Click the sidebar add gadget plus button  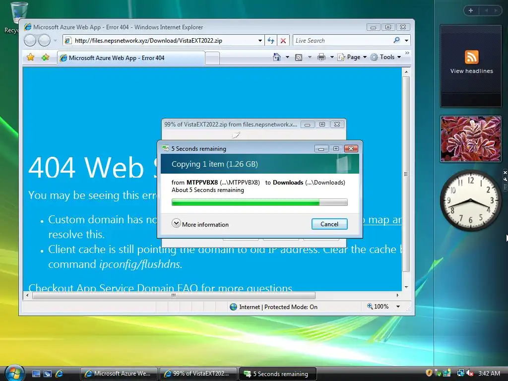471,10
